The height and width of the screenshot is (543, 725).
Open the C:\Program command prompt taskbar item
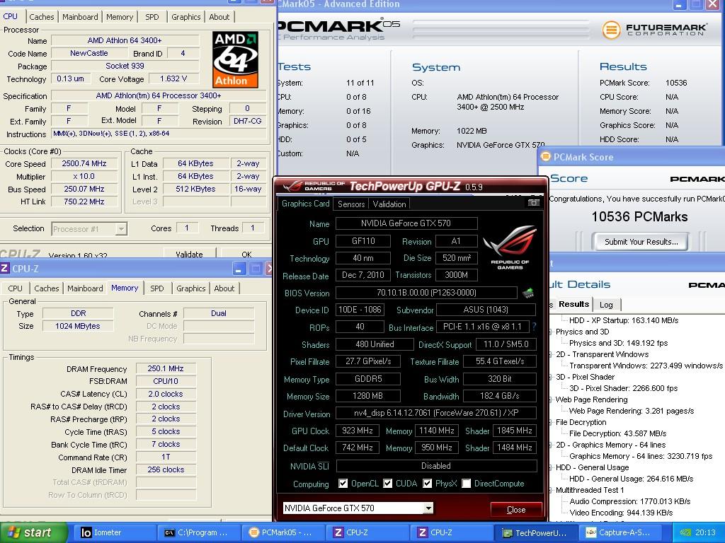(x=199, y=532)
